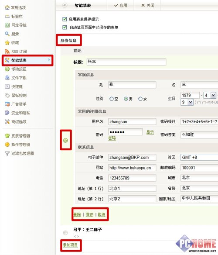Open the birthday month dropdown showing 4
Image resolution: width=218 pixels, height=255 pixels.
(x=213, y=95)
